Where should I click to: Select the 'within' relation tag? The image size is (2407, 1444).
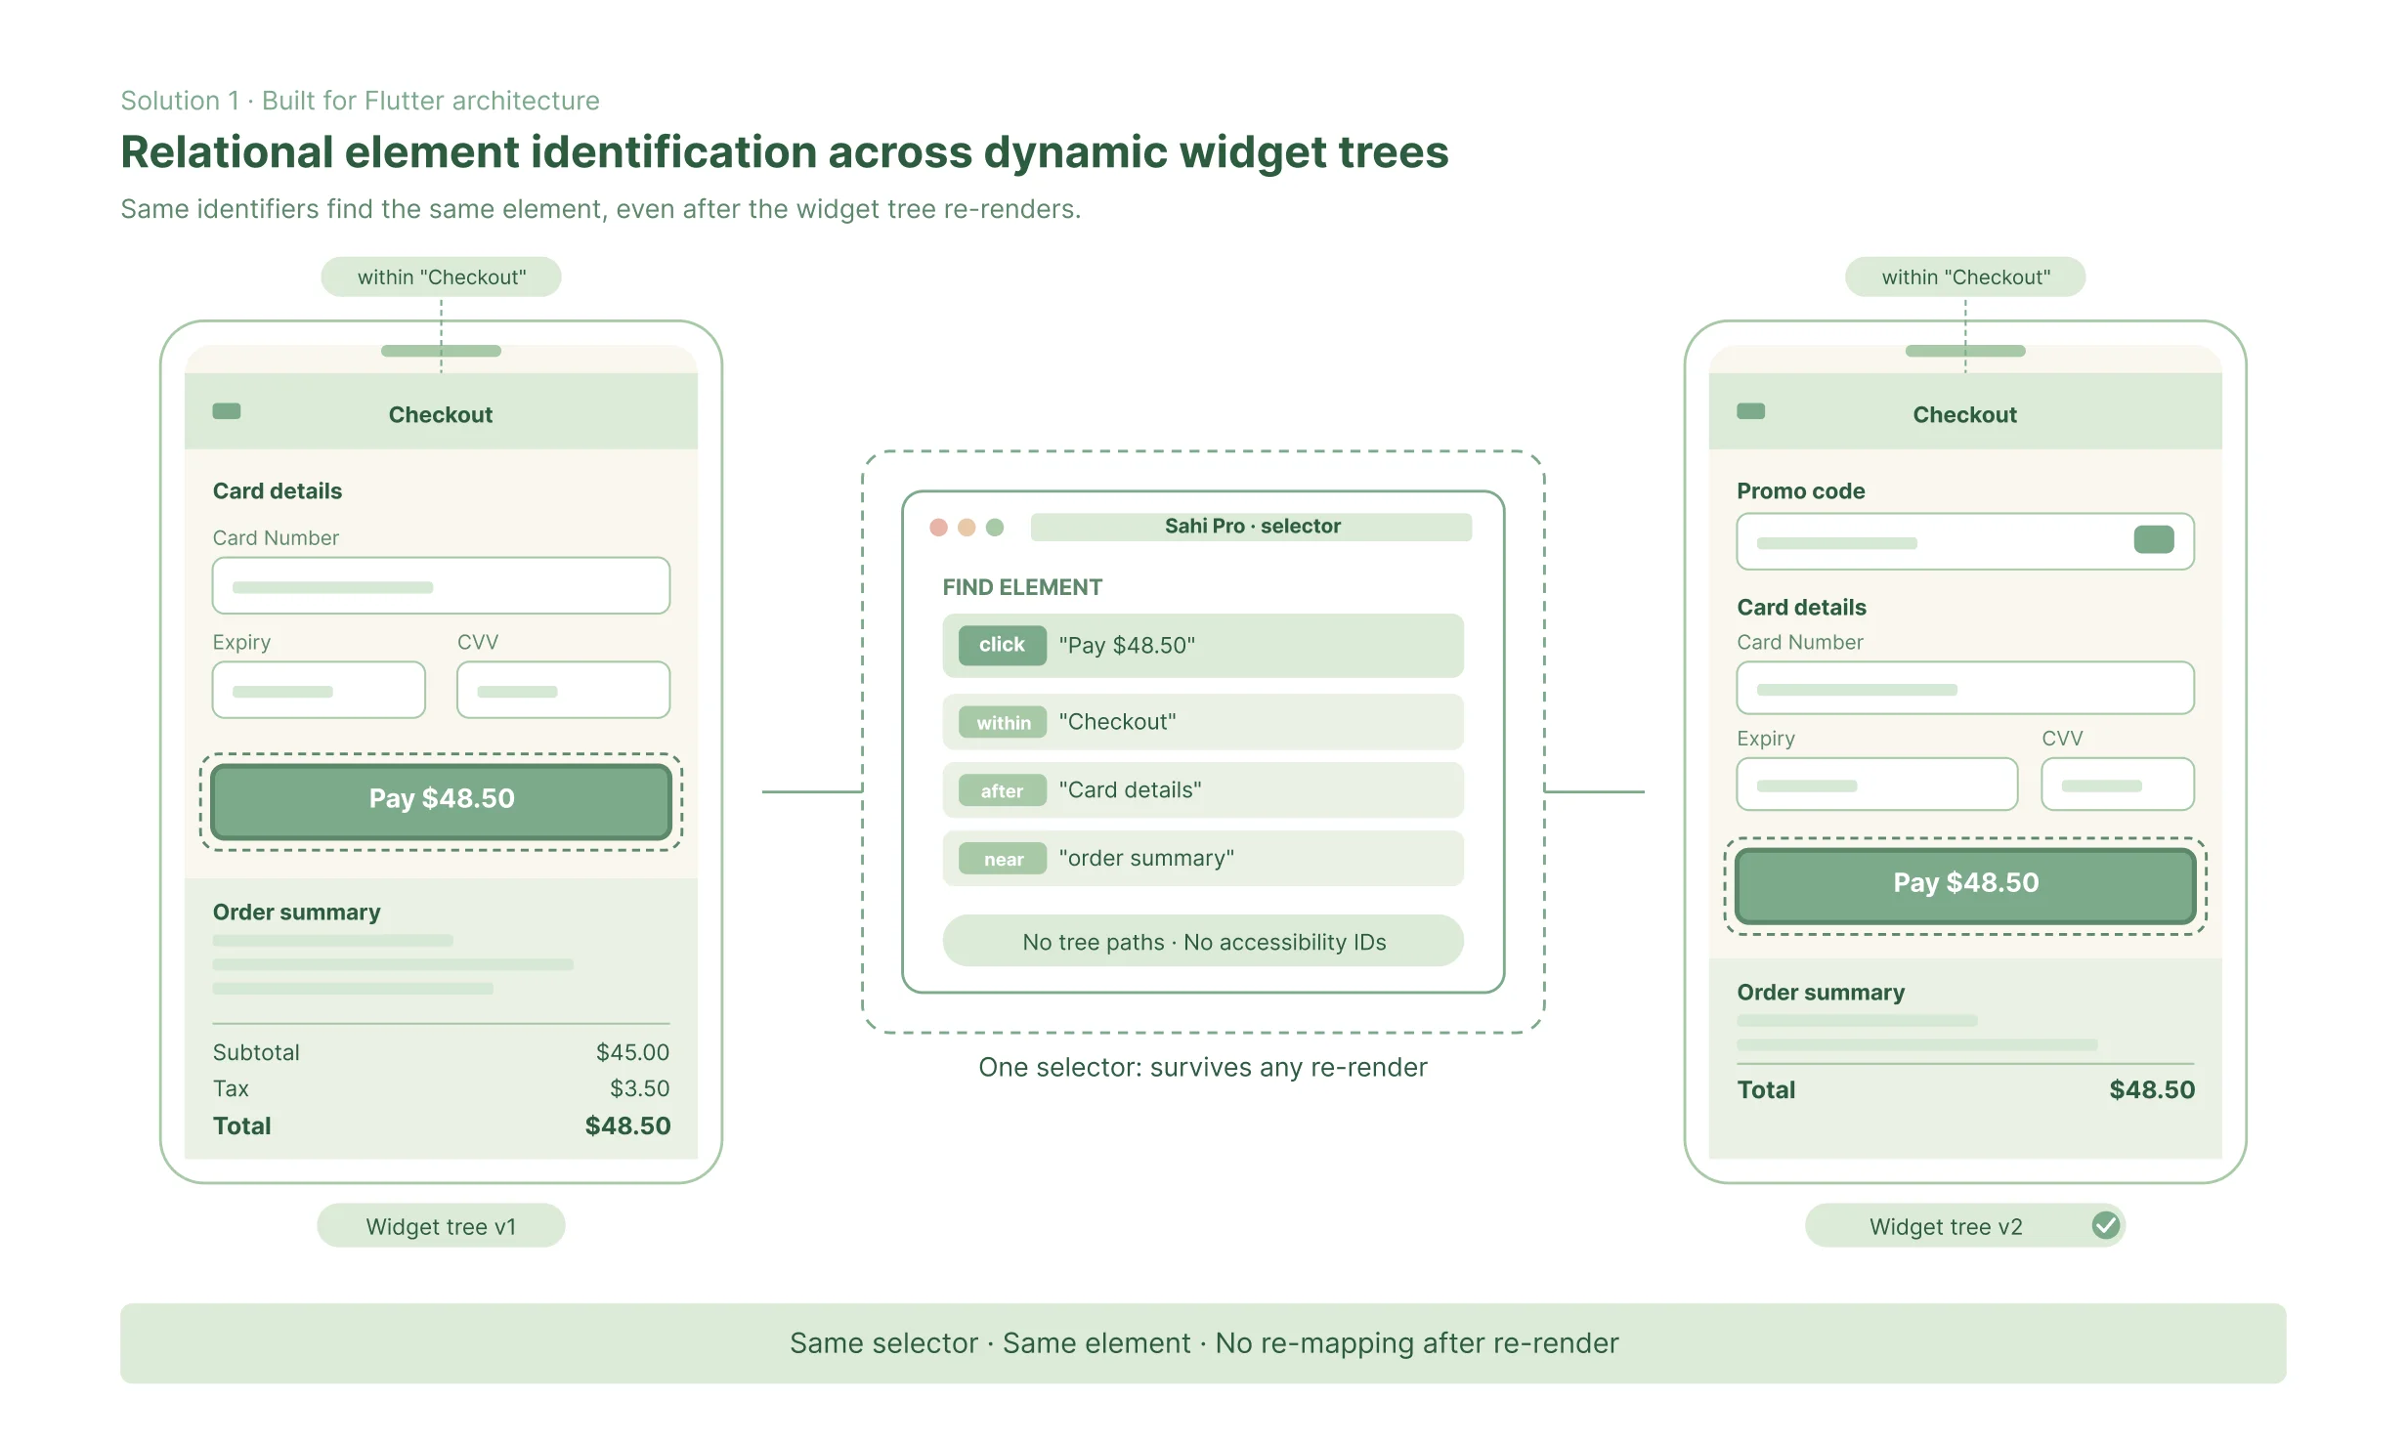click(1003, 722)
